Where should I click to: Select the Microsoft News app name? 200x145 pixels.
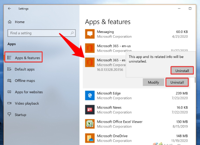coord(109,107)
